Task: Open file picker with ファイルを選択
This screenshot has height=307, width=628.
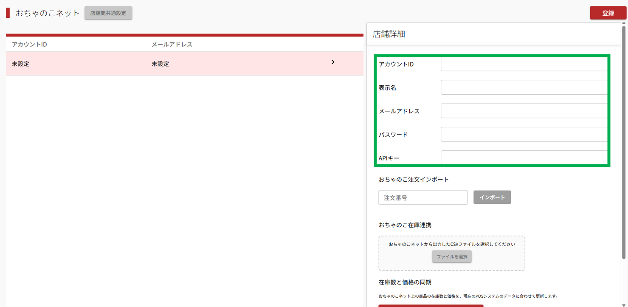Action: [x=452, y=256]
